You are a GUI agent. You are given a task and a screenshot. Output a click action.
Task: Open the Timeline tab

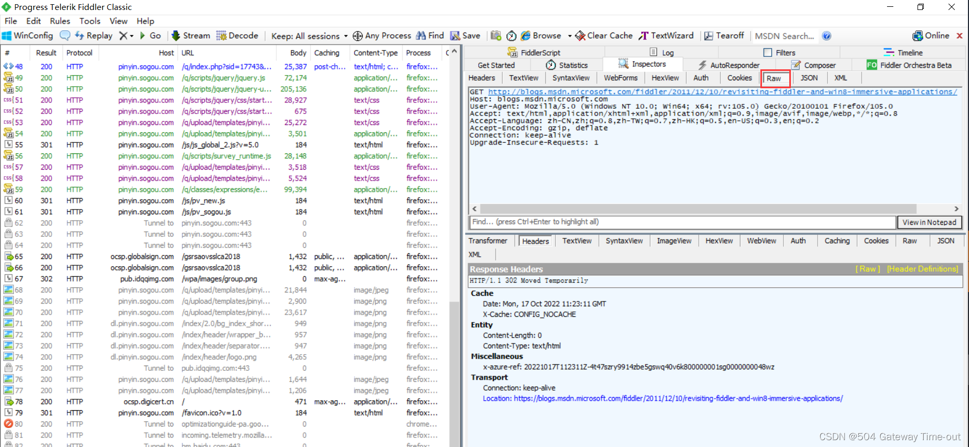point(903,53)
